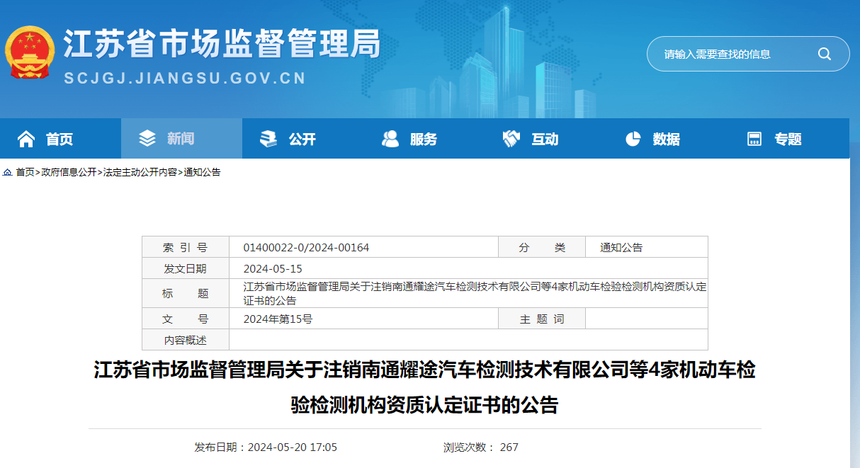The width and height of the screenshot is (860, 468).
Task: Click the search magnifier icon
Action: (x=825, y=54)
